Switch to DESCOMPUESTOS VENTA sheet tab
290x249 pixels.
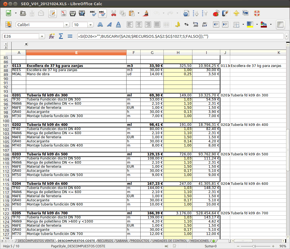(x=36, y=241)
